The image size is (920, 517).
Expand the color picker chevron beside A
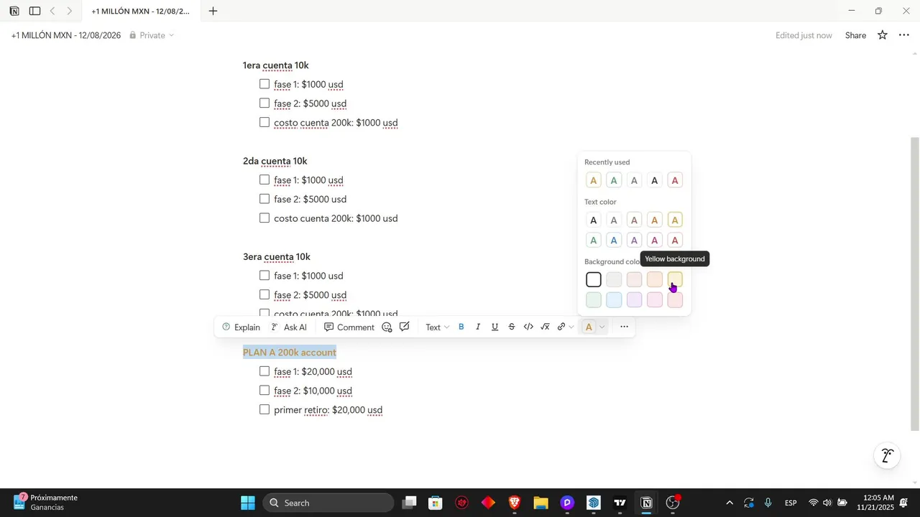pyautogui.click(x=602, y=327)
